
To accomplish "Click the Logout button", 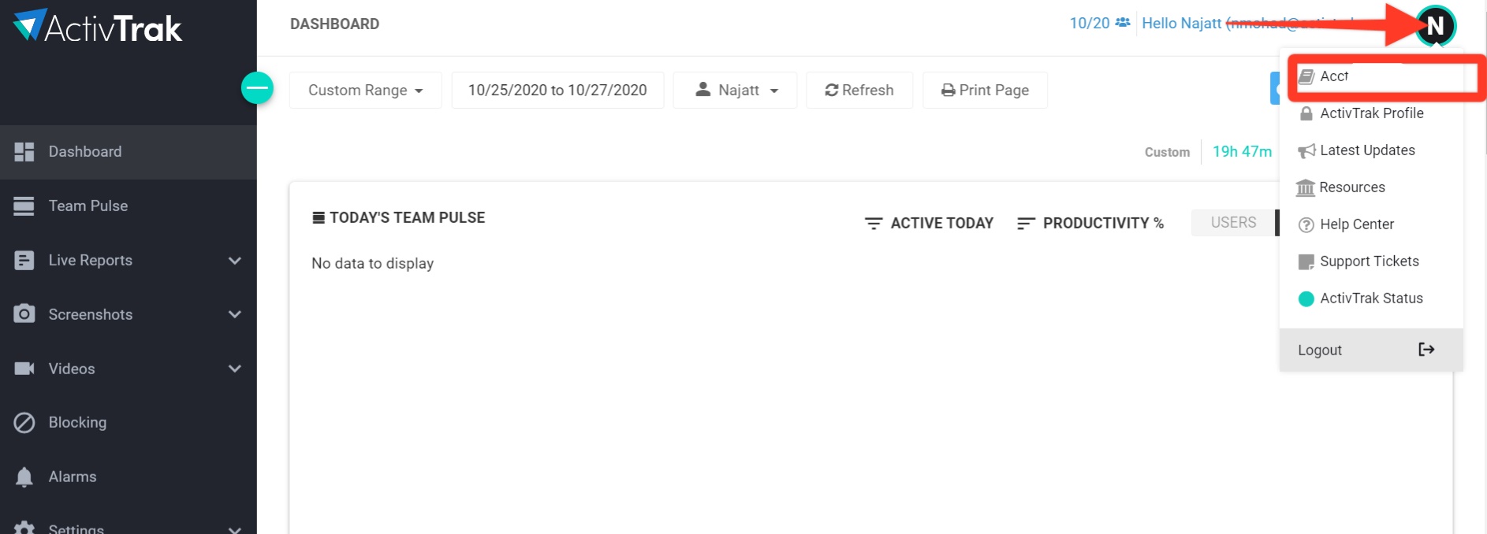I will [1371, 350].
